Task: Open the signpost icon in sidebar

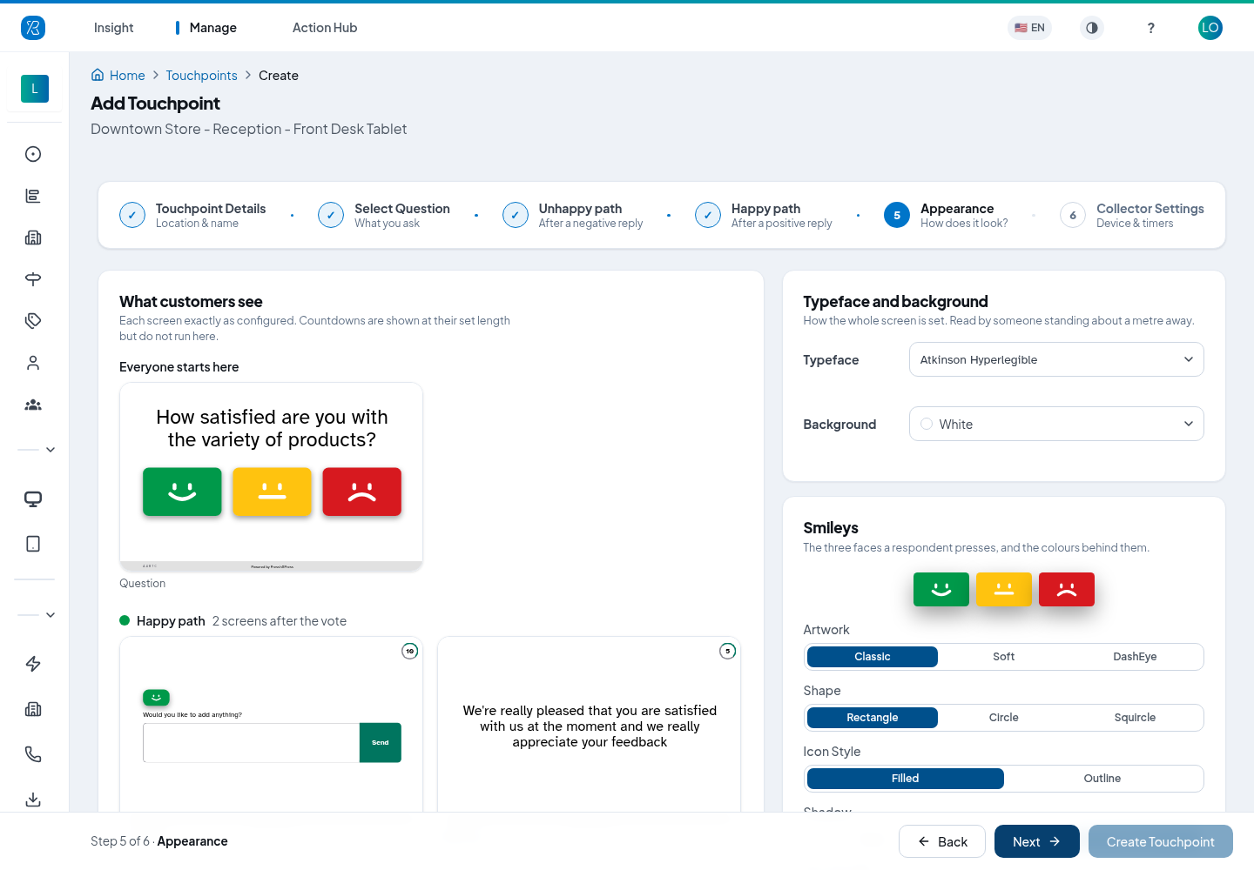Action: [33, 279]
